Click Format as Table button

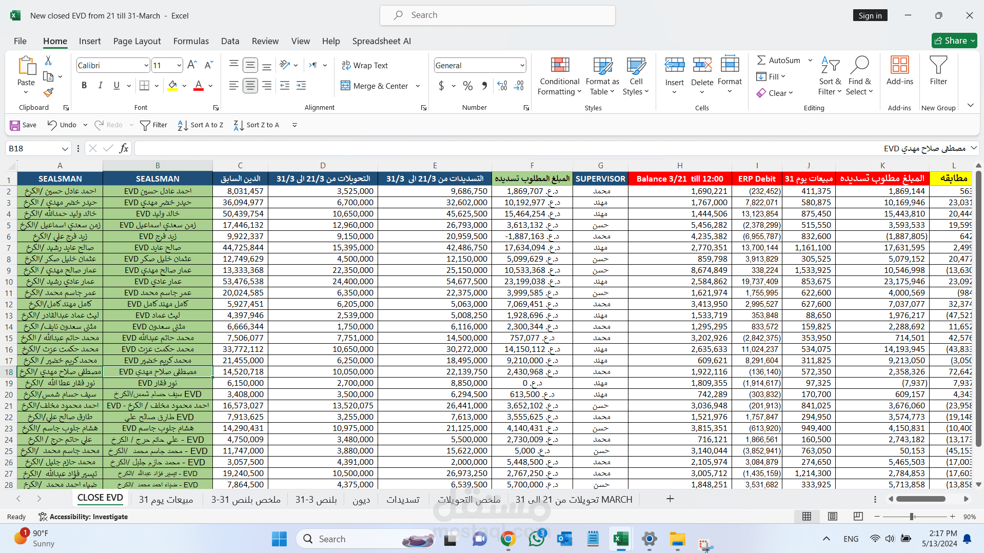(x=602, y=76)
